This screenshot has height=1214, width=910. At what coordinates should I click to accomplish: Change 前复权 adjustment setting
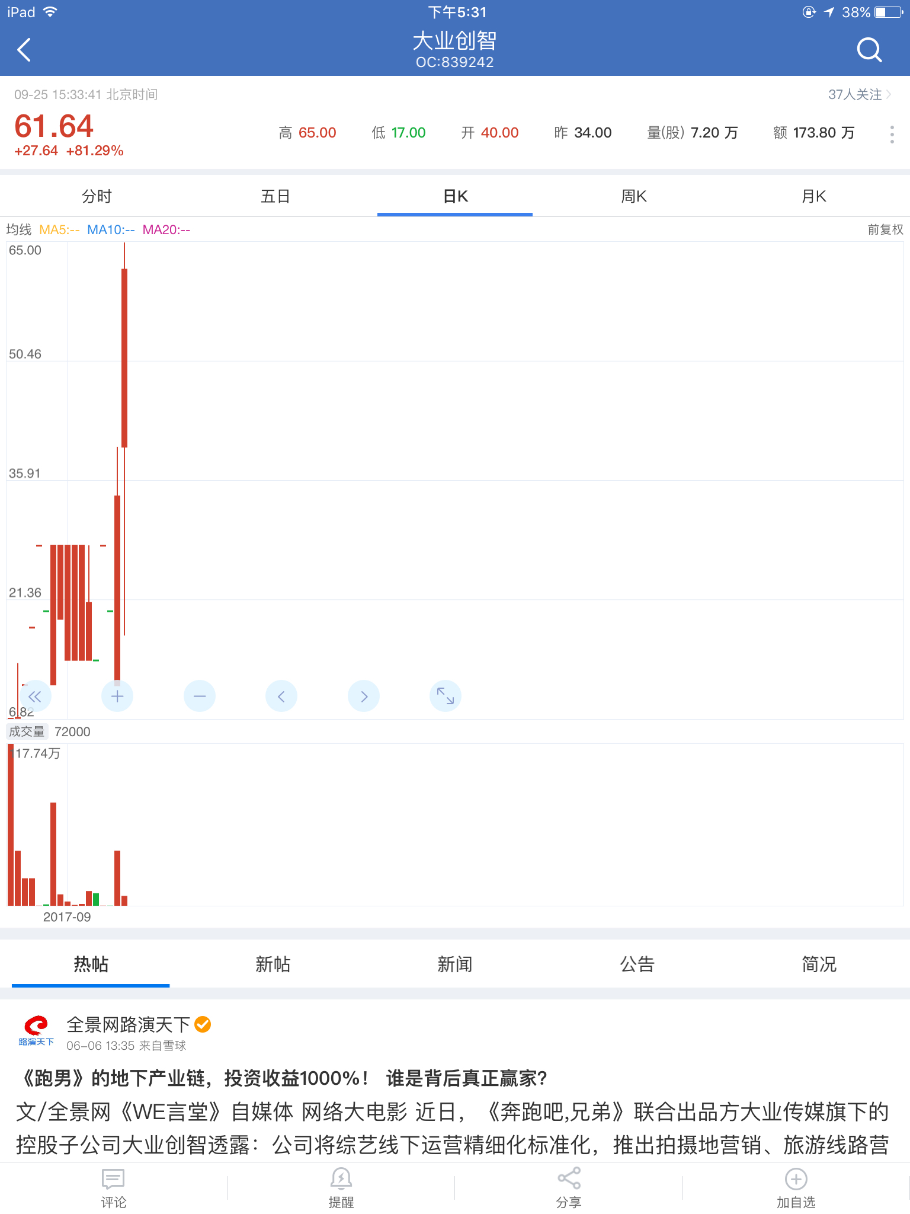click(886, 229)
